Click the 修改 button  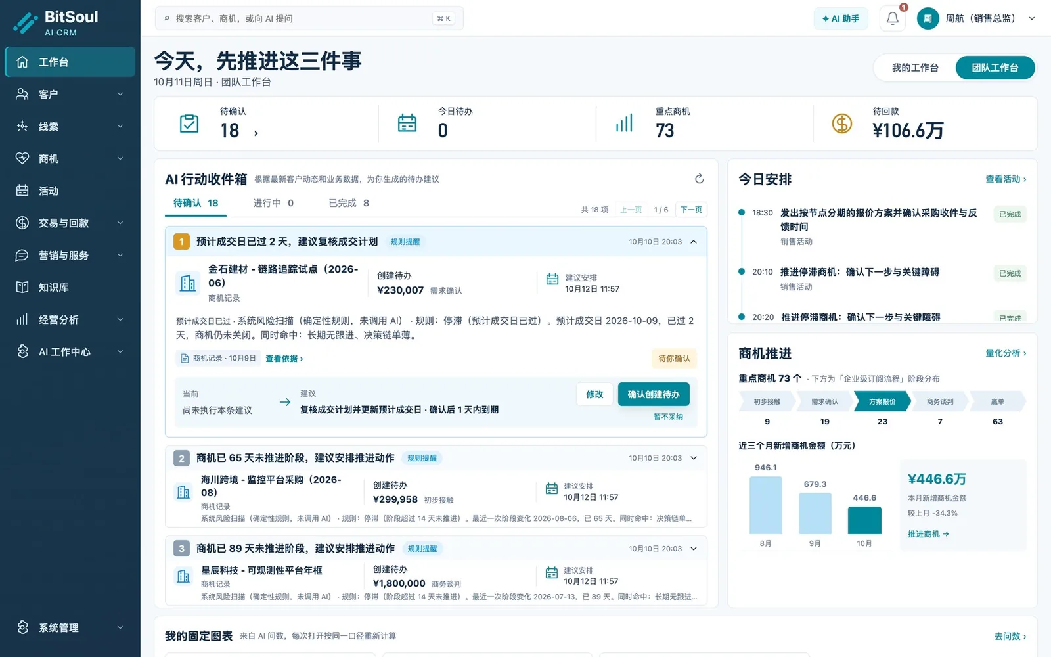[x=594, y=394]
